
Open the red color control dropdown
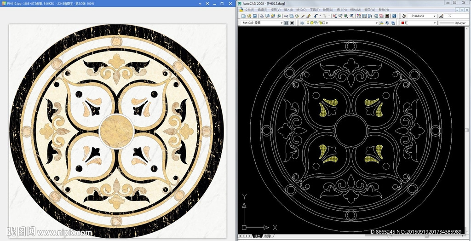tap(434, 23)
